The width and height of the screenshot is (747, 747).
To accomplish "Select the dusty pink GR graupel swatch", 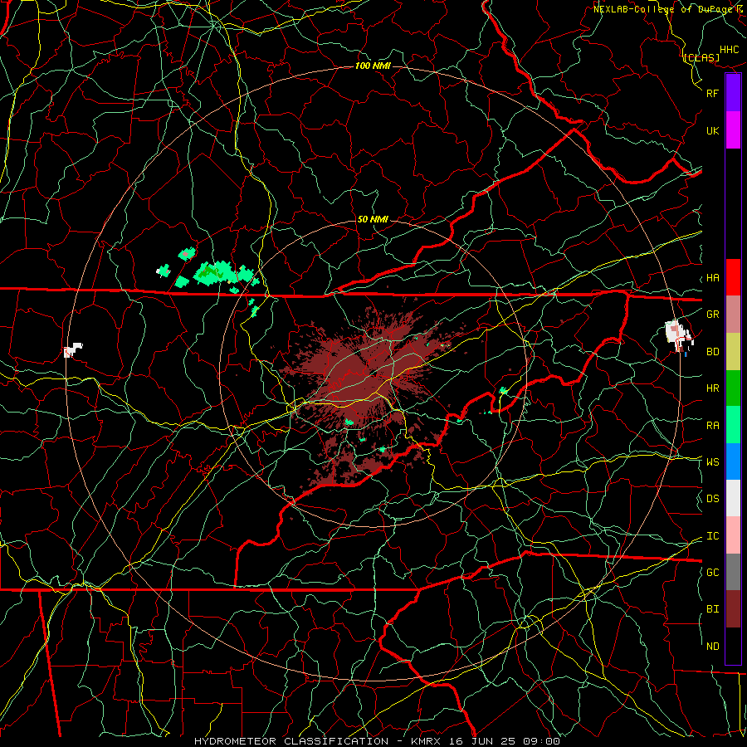I will pos(733,314).
